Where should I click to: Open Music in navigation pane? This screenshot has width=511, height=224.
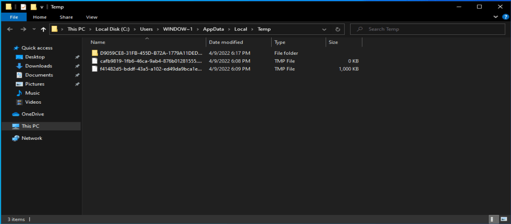(32, 93)
